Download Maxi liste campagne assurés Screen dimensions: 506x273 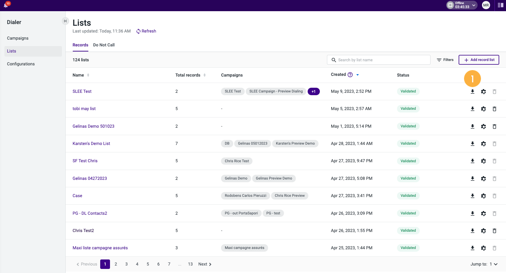point(472,248)
